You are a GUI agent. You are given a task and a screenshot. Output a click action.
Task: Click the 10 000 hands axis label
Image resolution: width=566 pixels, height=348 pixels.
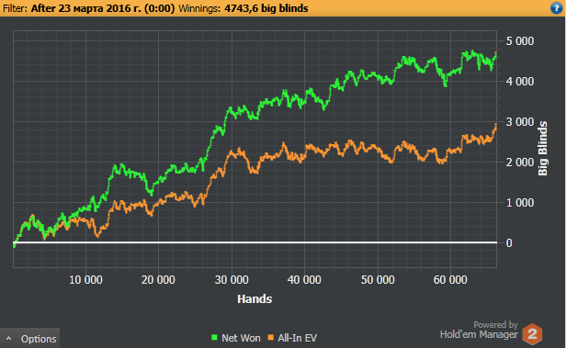coord(85,280)
